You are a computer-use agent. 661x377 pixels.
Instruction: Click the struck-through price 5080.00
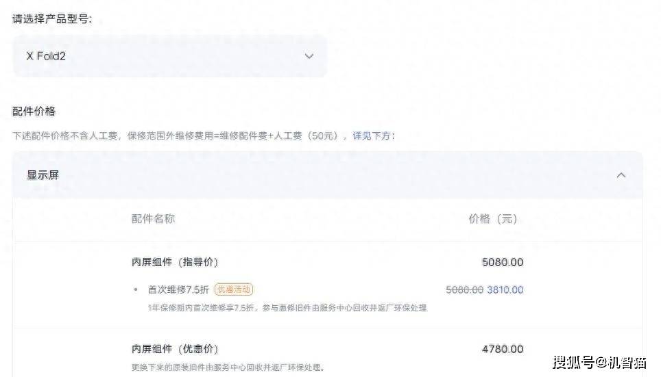(465, 289)
